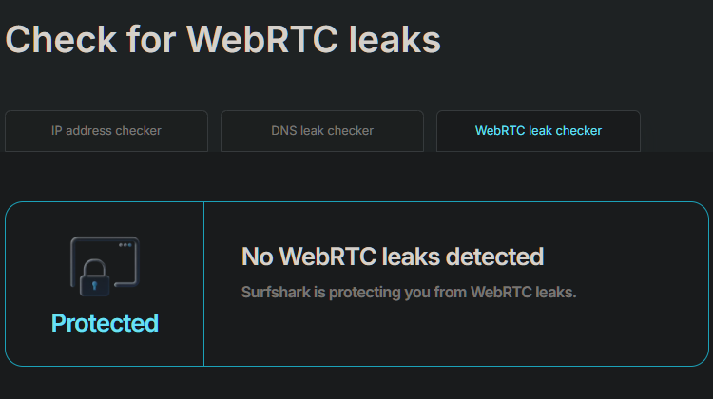Image resolution: width=713 pixels, height=399 pixels.
Task: Click the Check for WebRTC leaks title
Action: [223, 39]
